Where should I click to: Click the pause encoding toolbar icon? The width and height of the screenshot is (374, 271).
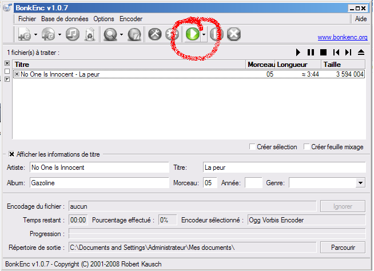point(217,34)
